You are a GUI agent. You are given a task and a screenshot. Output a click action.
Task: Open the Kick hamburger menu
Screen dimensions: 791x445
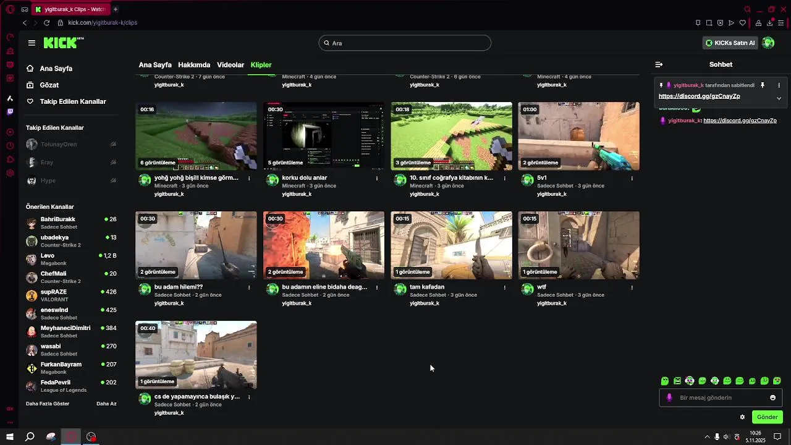pos(32,43)
